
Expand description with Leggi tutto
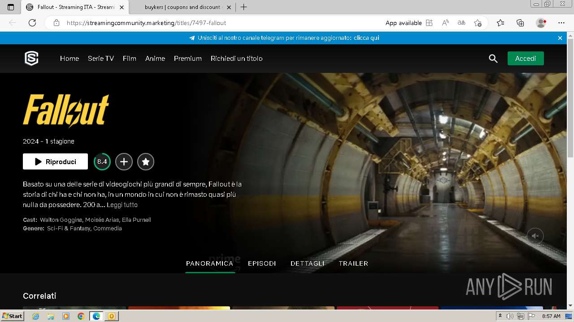click(122, 205)
